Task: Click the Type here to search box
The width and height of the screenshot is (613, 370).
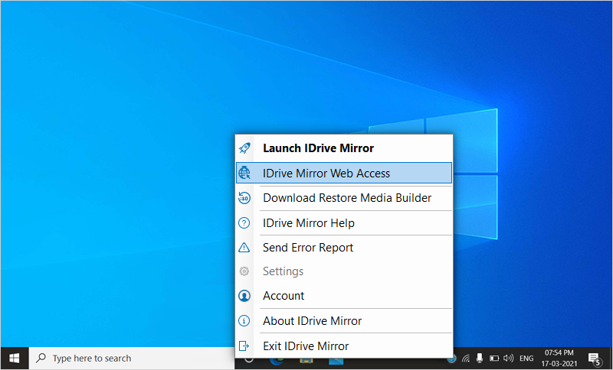Action: (x=130, y=358)
